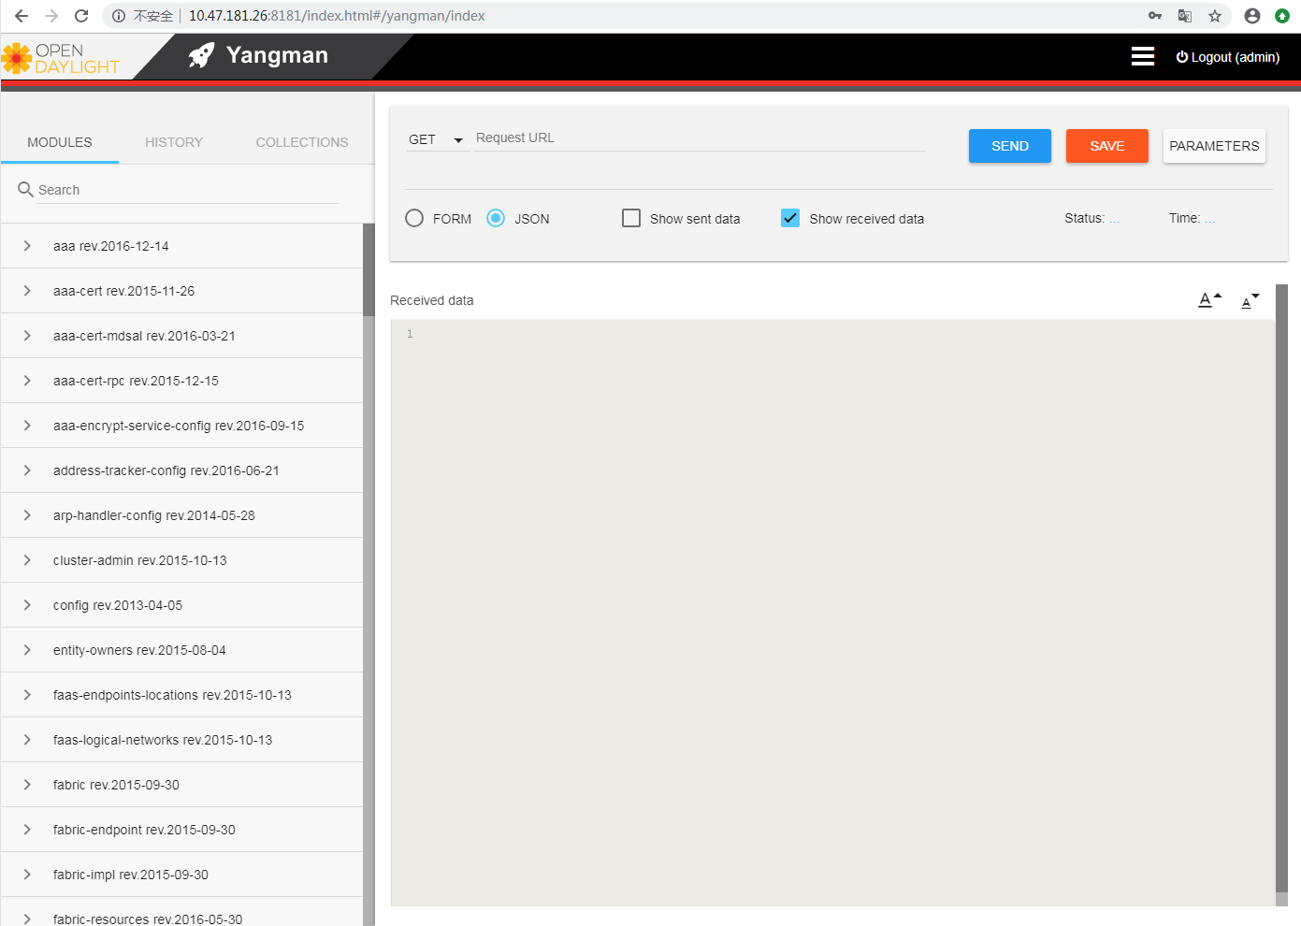The width and height of the screenshot is (1301, 926).
Task: Expand the aaa-cert-mdsal rev.2016-03-21 module
Action: point(27,336)
